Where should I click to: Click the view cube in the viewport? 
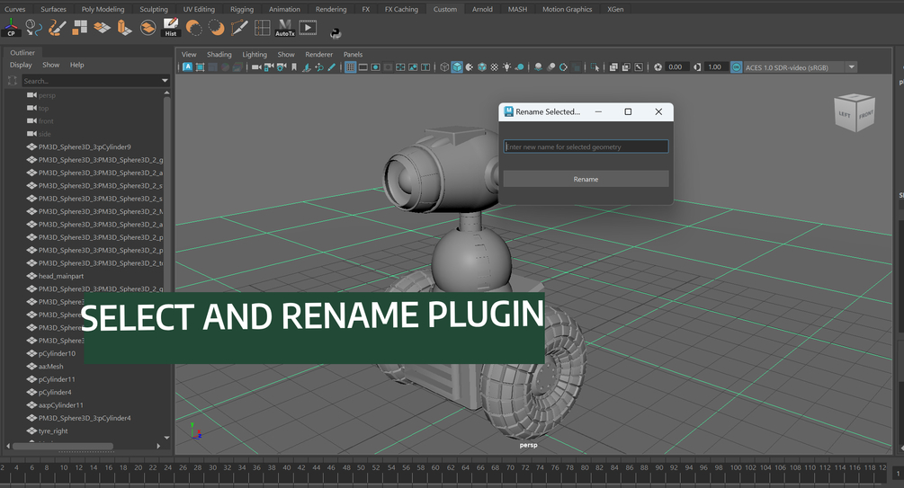click(855, 113)
